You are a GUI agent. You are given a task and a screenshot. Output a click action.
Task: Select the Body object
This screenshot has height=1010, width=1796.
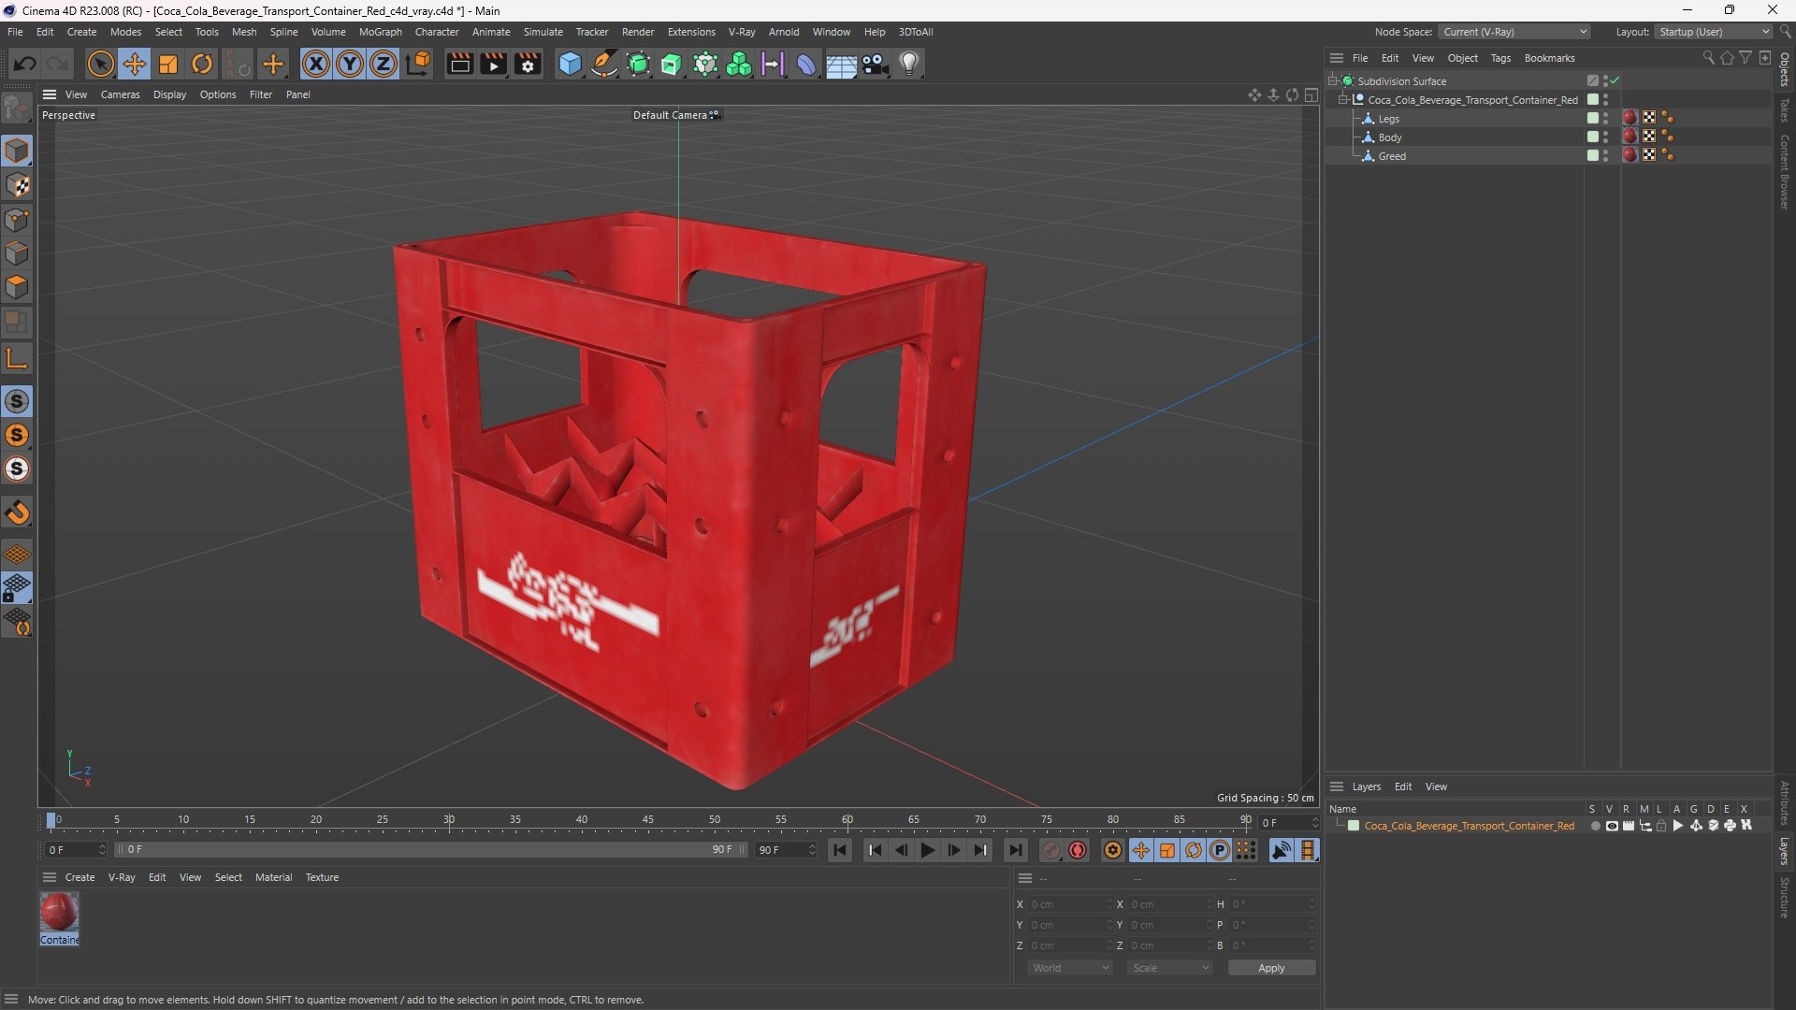point(1390,137)
